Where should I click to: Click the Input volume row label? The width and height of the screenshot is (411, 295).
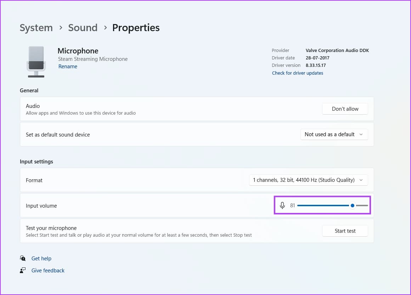point(41,206)
